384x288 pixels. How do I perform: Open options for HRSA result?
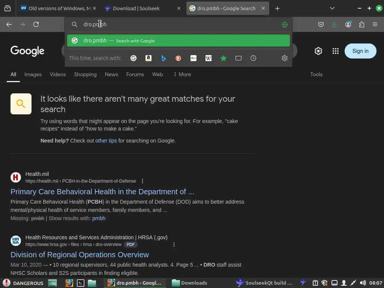(x=174, y=244)
